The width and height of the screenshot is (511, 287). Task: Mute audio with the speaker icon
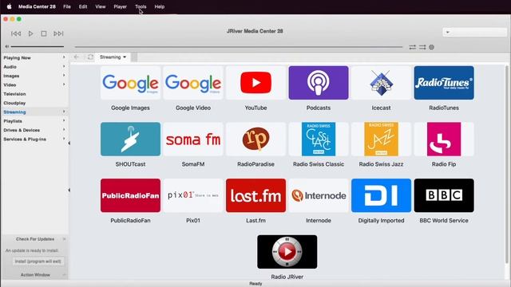tap(7, 46)
